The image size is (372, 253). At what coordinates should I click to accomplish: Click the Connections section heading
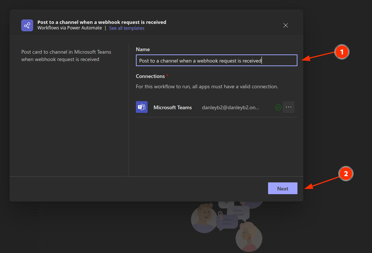pos(150,76)
